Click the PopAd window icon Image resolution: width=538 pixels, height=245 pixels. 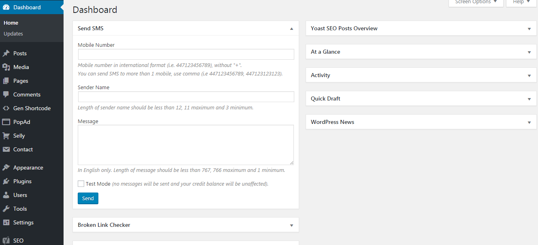pyautogui.click(x=6, y=122)
